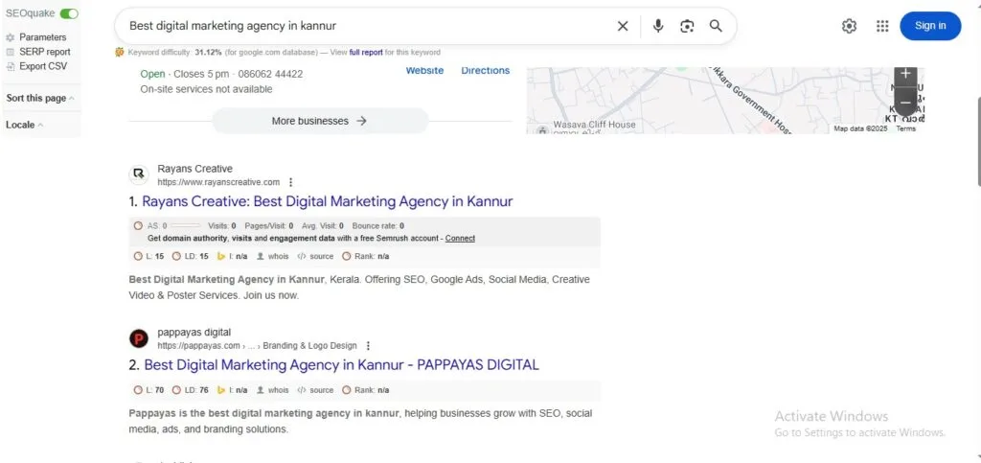Start voice search with the microphone icon
This screenshot has width=981, height=463.
pos(657,26)
